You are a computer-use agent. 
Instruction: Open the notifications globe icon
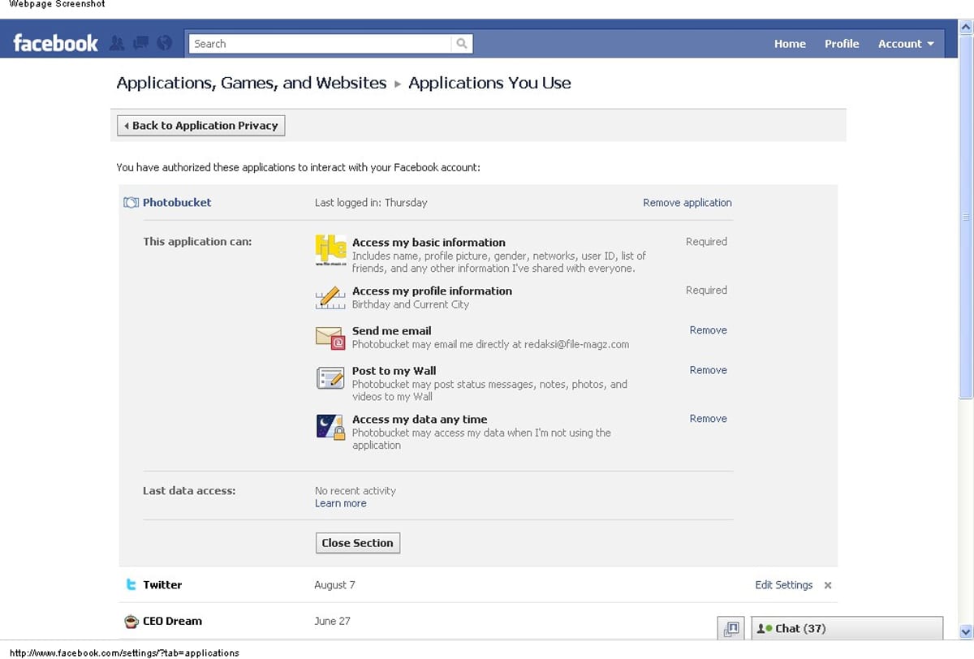coord(165,43)
